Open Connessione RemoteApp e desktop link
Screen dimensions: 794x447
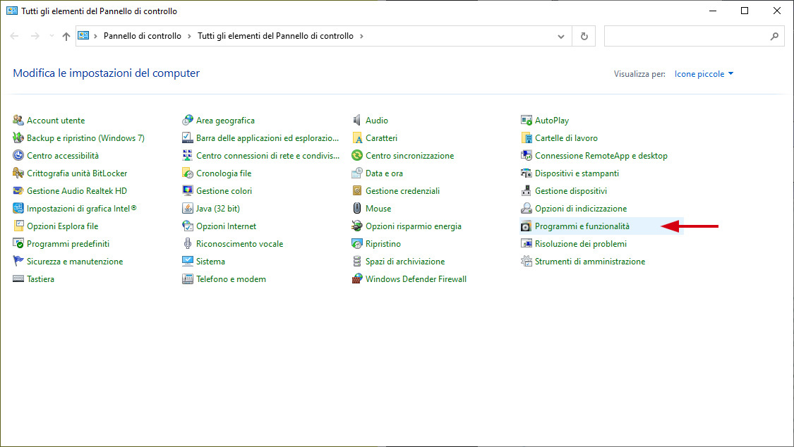click(x=601, y=156)
